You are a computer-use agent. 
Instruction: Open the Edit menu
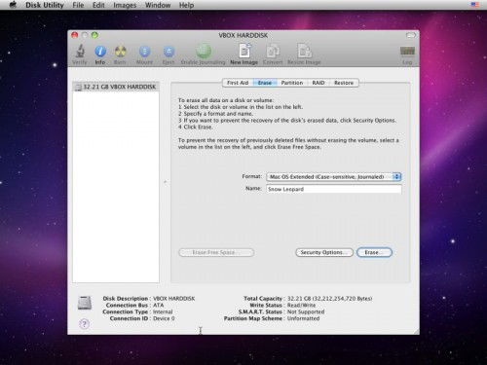click(x=98, y=5)
